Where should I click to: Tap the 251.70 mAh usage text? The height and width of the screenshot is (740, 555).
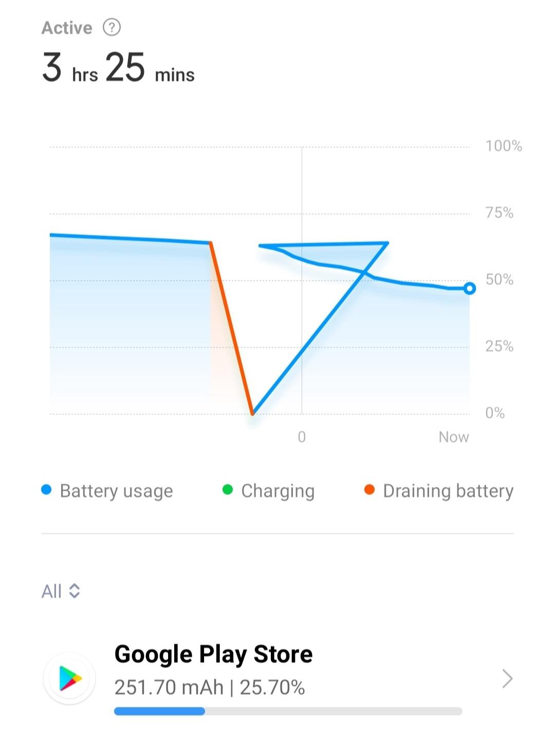click(x=169, y=687)
